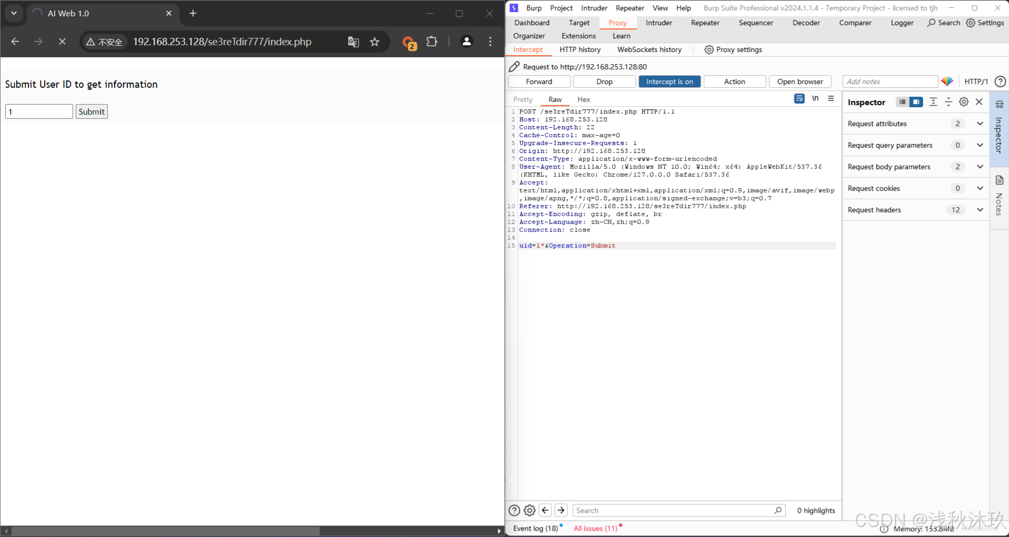
Task: Open the Burp help question mark beside HTTP/1
Action: click(x=1000, y=81)
